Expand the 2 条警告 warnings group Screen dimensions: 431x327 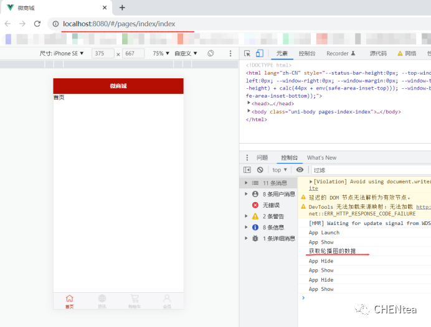click(247, 216)
